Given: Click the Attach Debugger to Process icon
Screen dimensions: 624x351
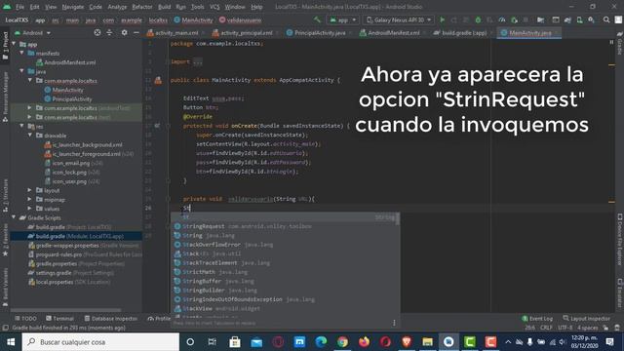Looking at the screenshot, I should 514,19.
